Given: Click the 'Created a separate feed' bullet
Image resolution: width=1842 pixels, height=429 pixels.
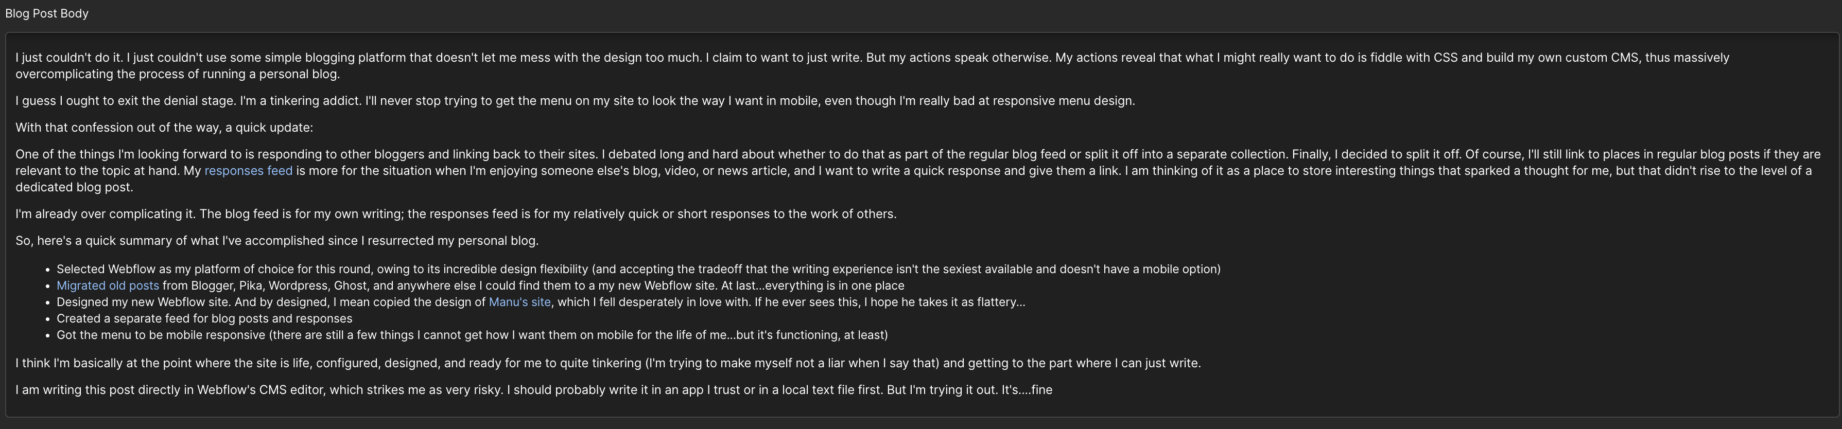Looking at the screenshot, I should (x=204, y=318).
